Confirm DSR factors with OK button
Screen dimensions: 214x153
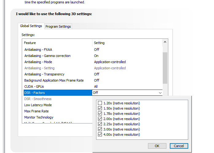point(157,146)
